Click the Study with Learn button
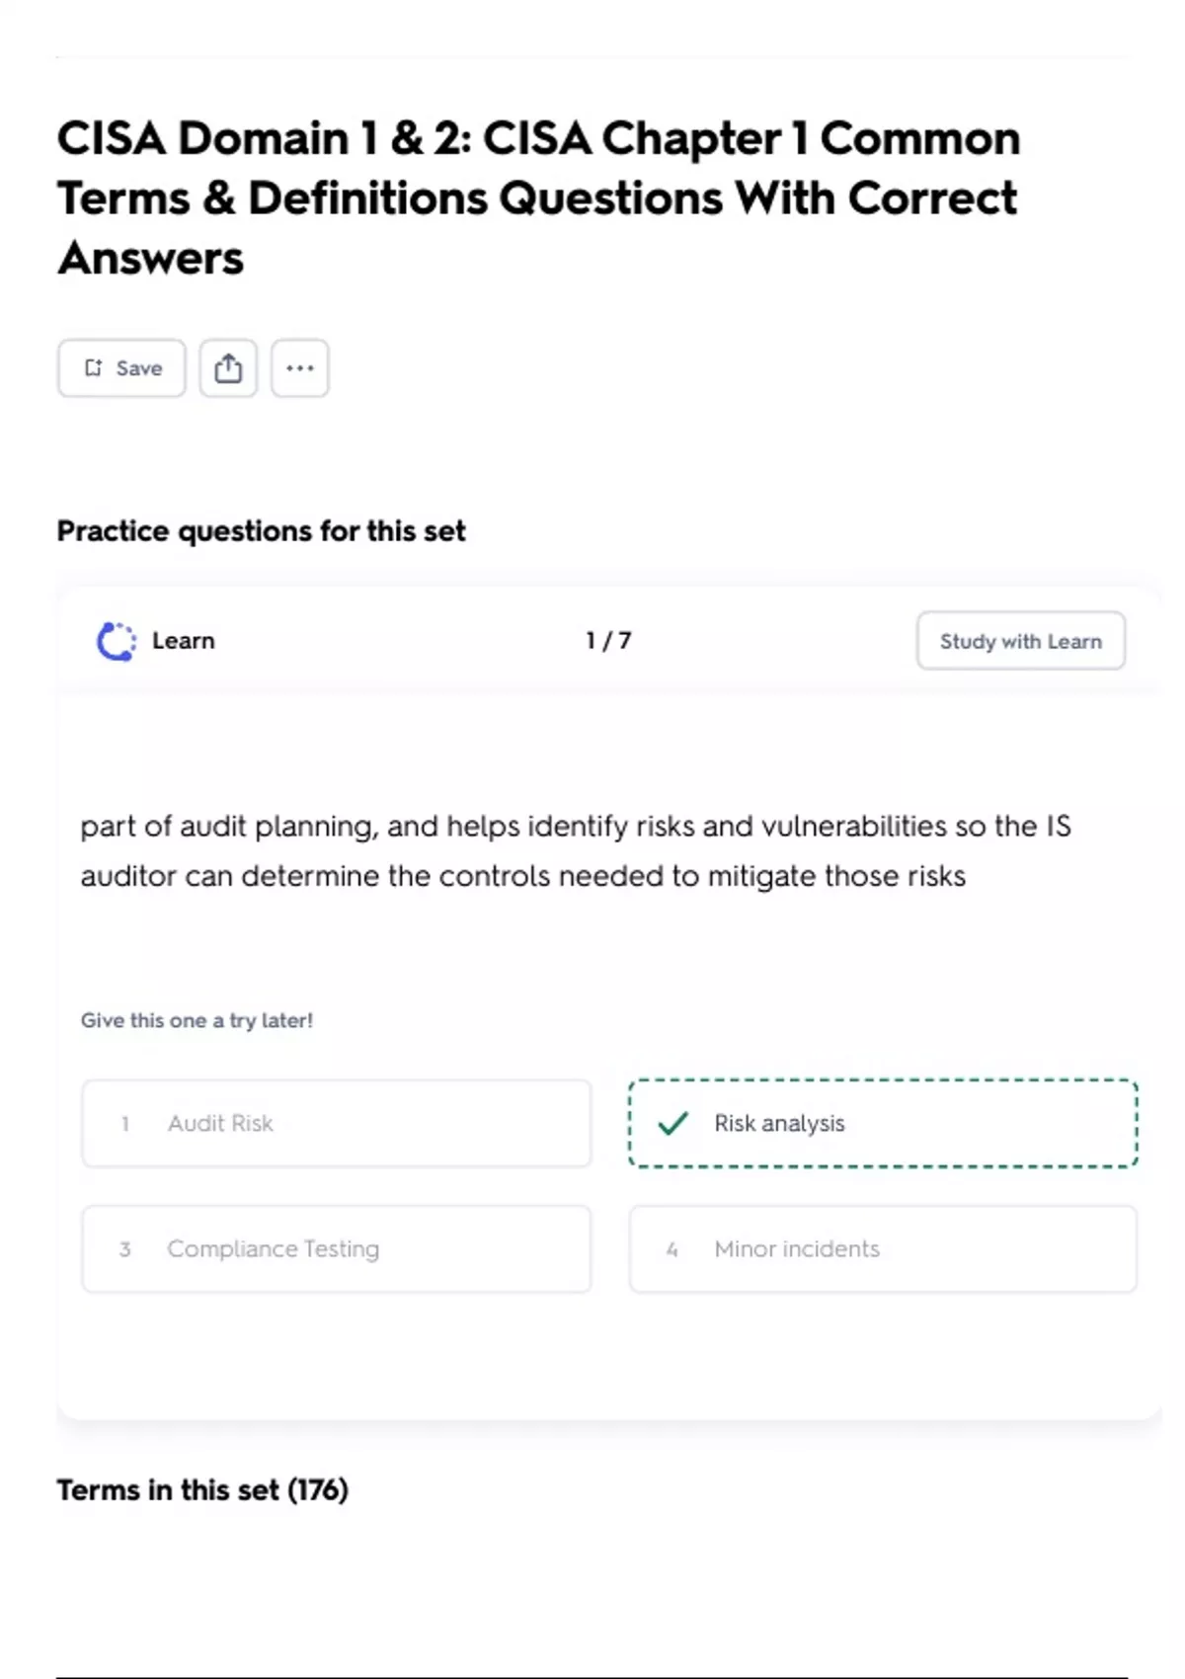This screenshot has width=1185, height=1679. pyautogui.click(x=1020, y=641)
